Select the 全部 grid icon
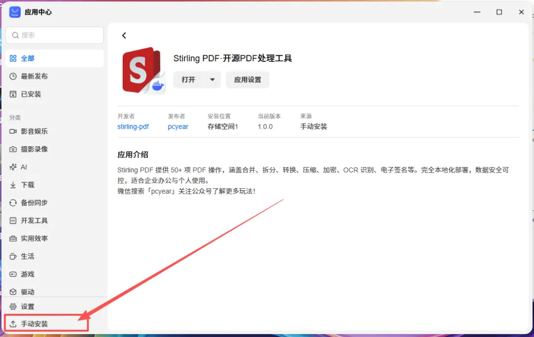This screenshot has width=534, height=337. coord(13,58)
